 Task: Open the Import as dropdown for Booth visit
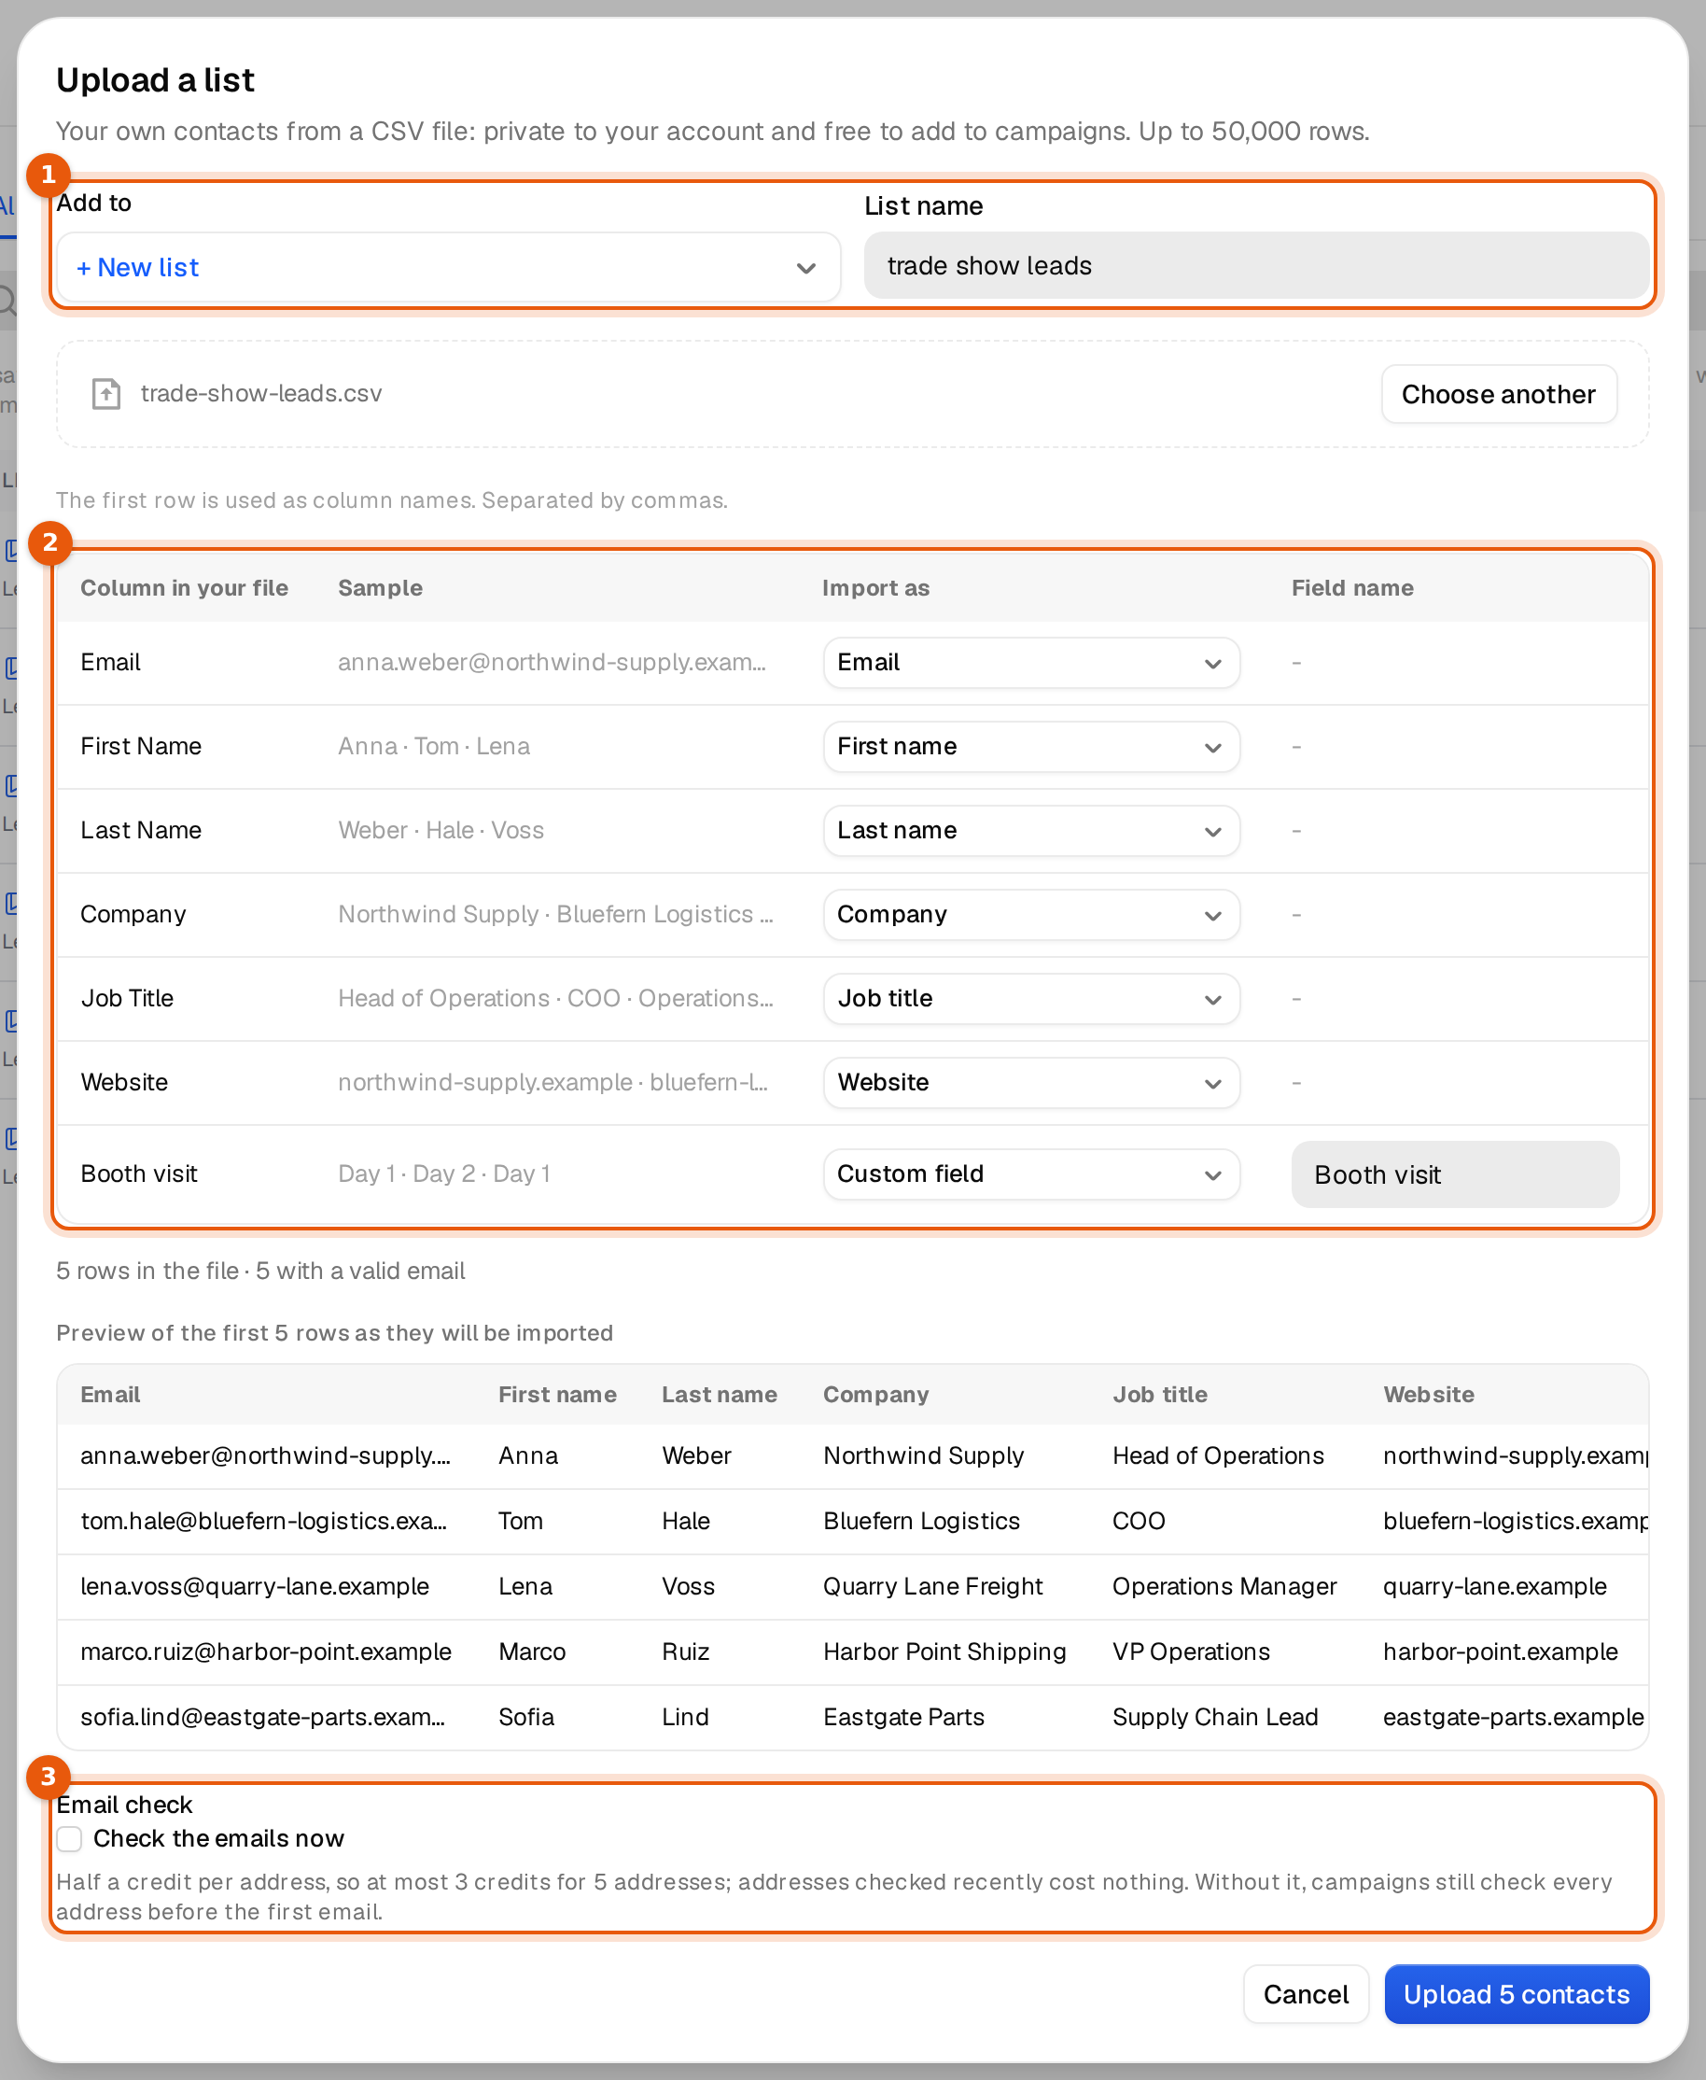pyautogui.click(x=1031, y=1174)
